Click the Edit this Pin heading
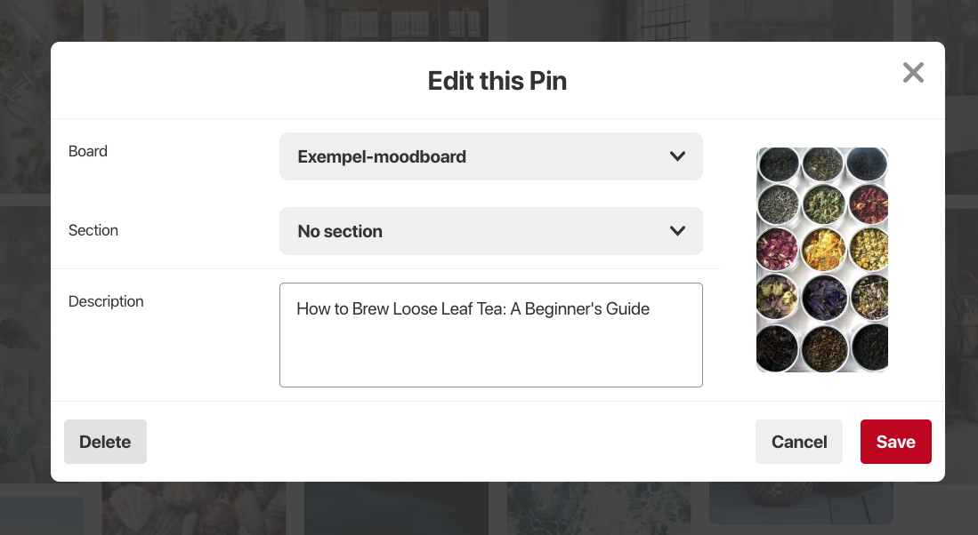The image size is (978, 535). 497,81
